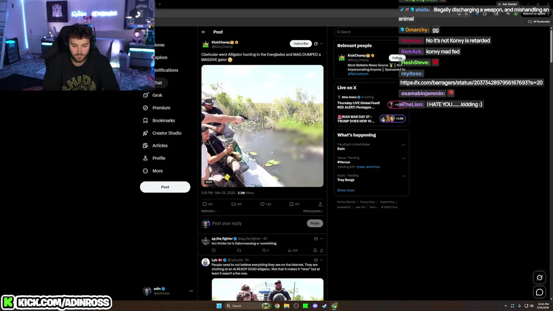
Task: Open the KickChamp author name on the post
Action: pos(222,42)
